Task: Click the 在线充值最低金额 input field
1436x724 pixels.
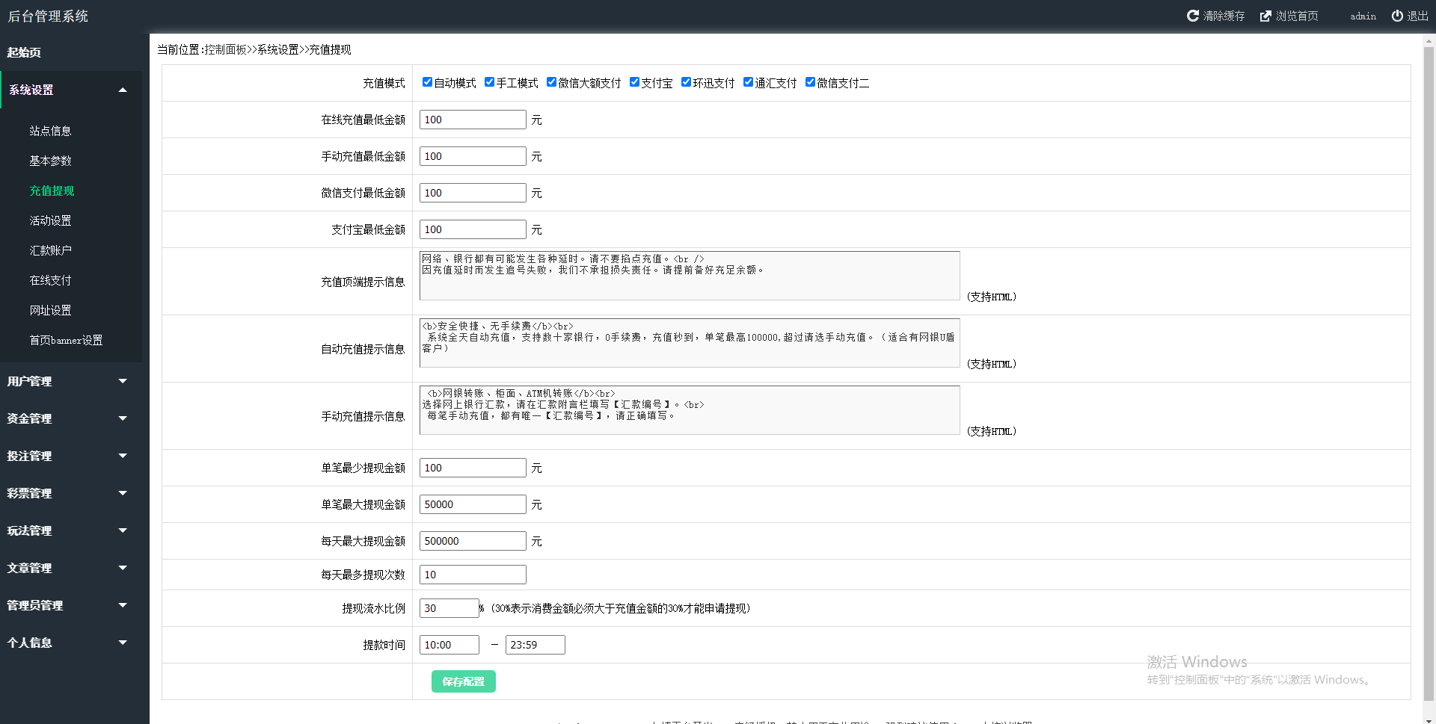Action: pyautogui.click(x=473, y=120)
